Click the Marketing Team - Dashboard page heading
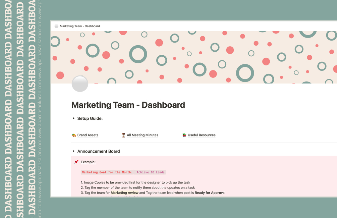Screen dimensions: 337x218 coord(128,105)
